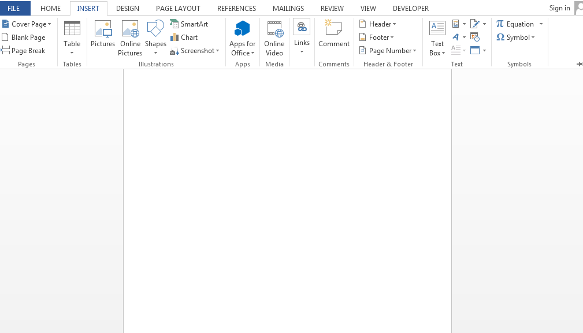The height and width of the screenshot is (333, 583).
Task: Insert WordArt text
Action: pyautogui.click(x=455, y=37)
